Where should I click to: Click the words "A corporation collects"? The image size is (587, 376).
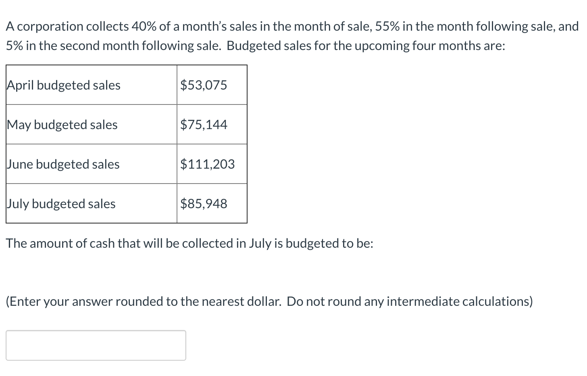click(67, 27)
